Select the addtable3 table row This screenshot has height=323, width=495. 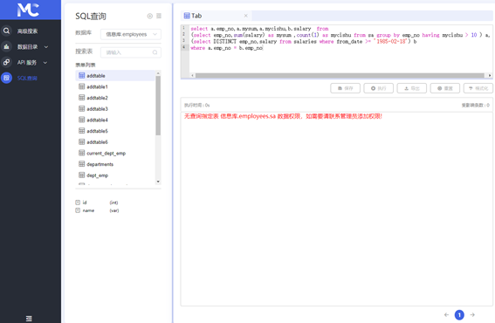click(115, 108)
